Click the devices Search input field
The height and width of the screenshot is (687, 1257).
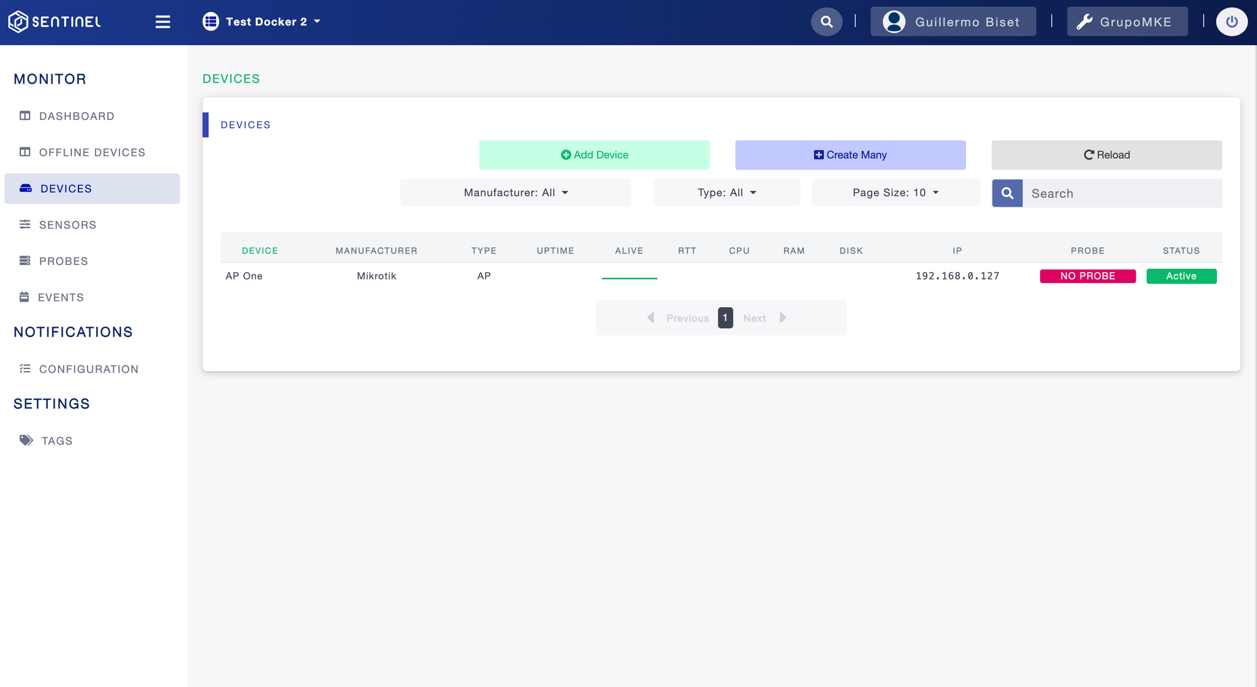pos(1123,193)
